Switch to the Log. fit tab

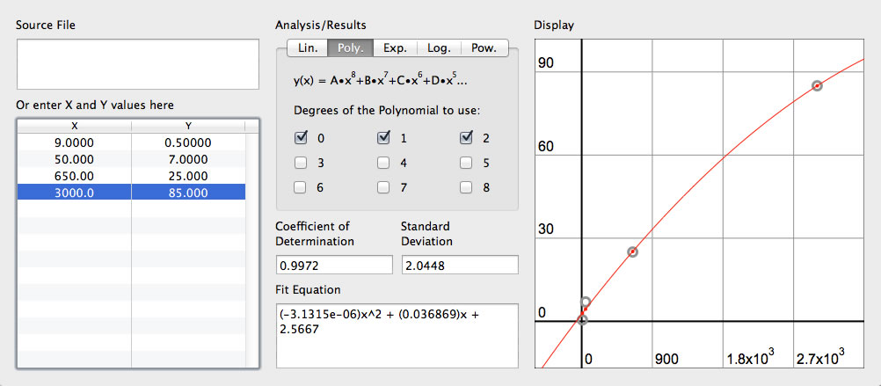[x=439, y=48]
